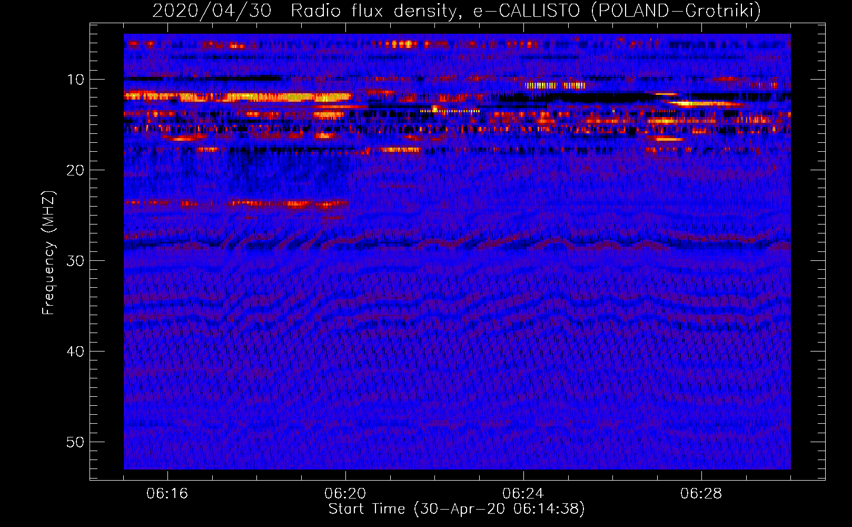Click the 06:24 time tick label
This screenshot has height=527, width=852.
point(523,494)
